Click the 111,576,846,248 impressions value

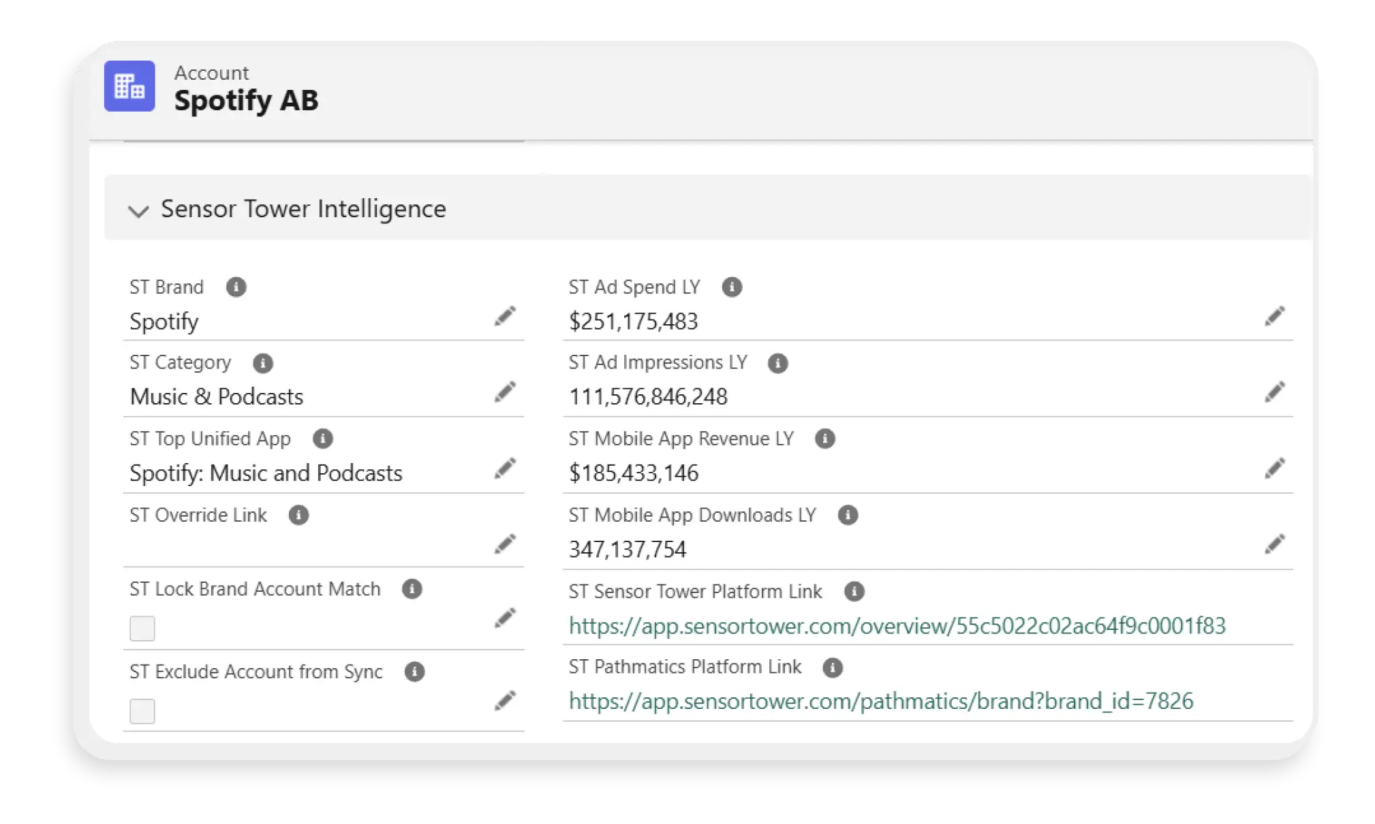tap(649, 397)
